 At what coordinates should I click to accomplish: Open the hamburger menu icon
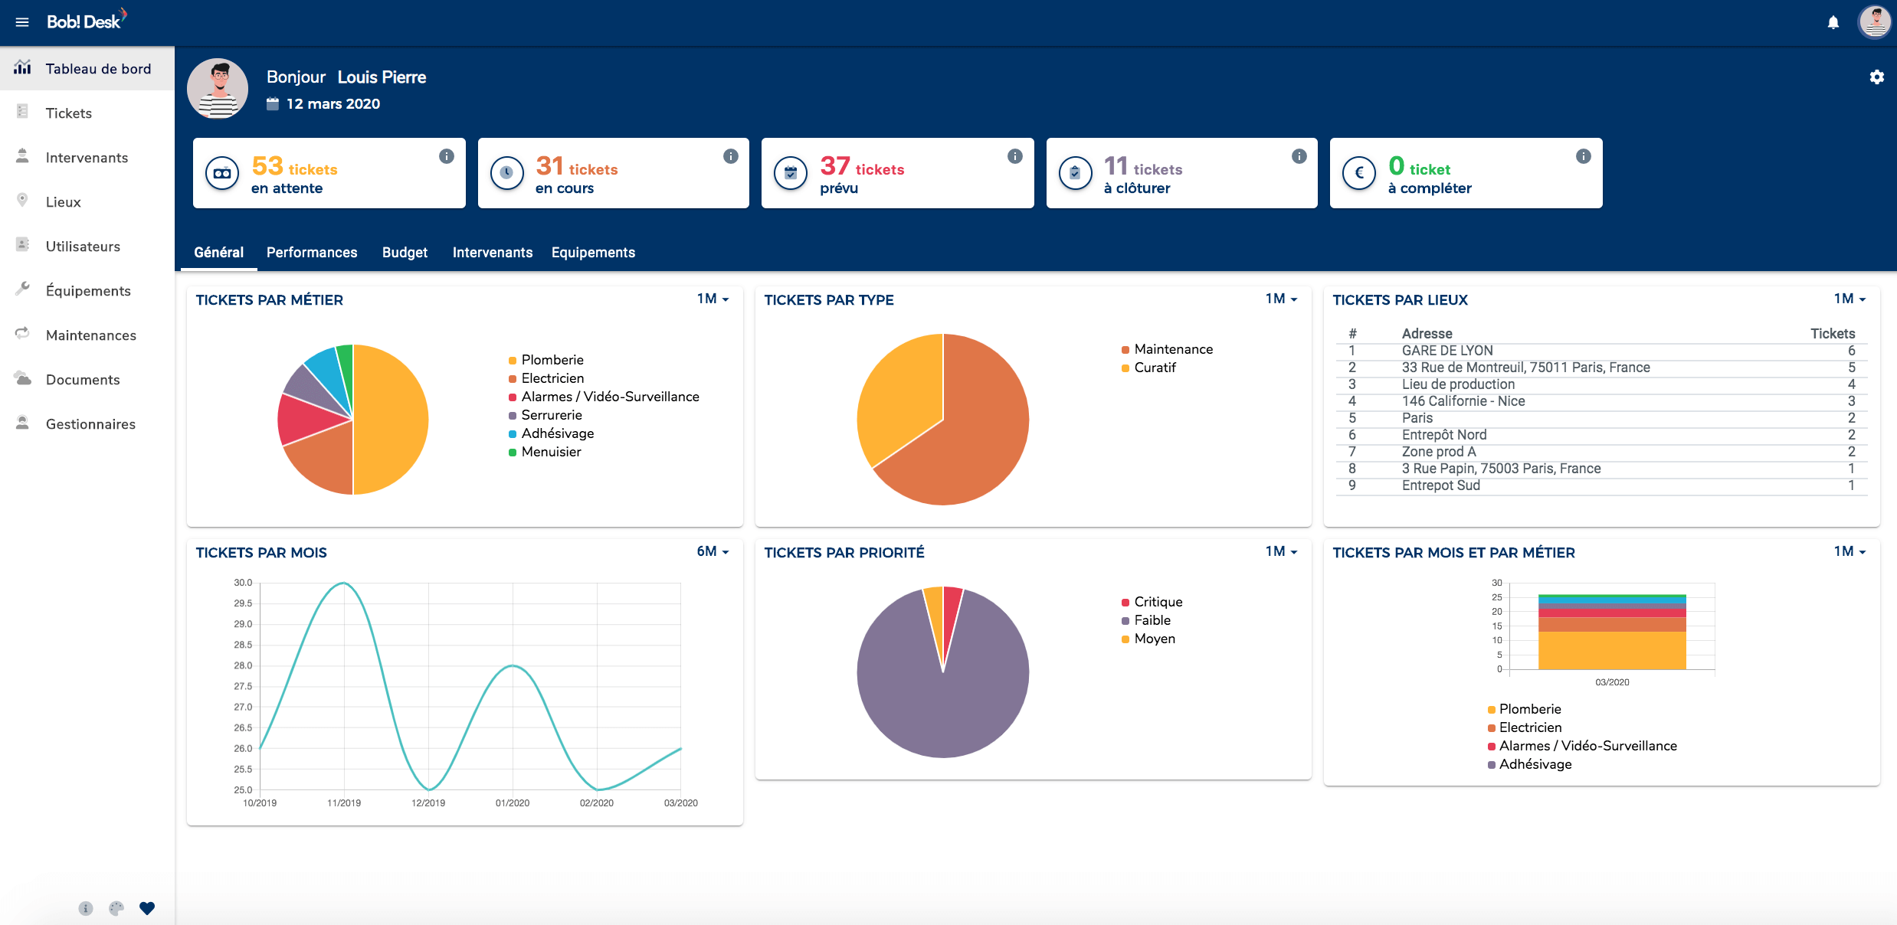22,22
